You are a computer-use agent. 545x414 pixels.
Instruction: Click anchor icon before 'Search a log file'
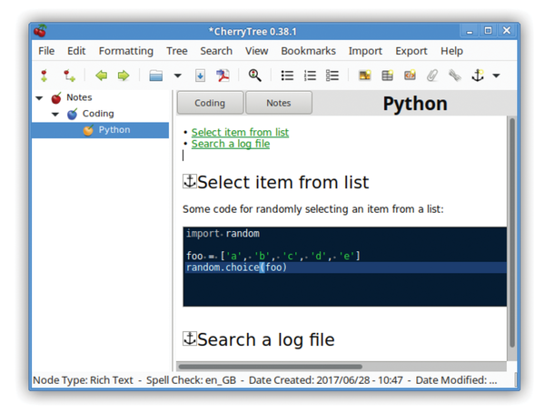[190, 338]
